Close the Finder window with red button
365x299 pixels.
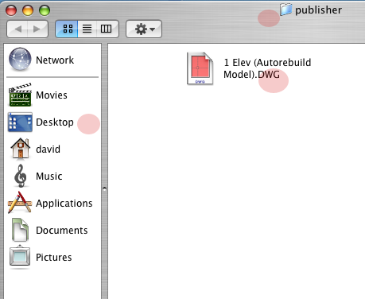[11, 10]
